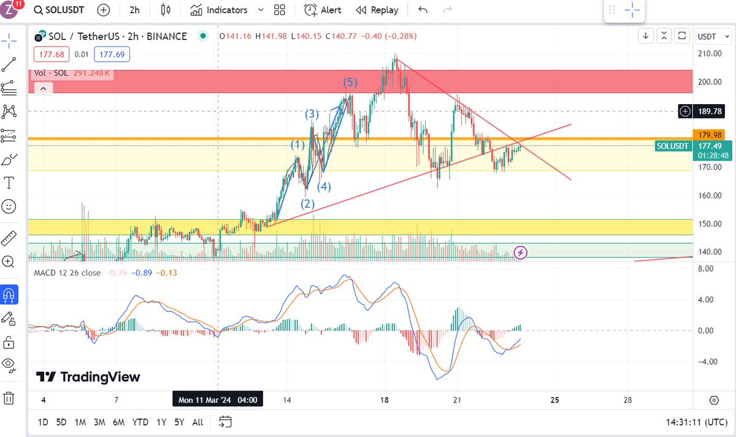Image resolution: width=736 pixels, height=437 pixels.
Task: Toggle stay in drawing mode
Action: 9,318
